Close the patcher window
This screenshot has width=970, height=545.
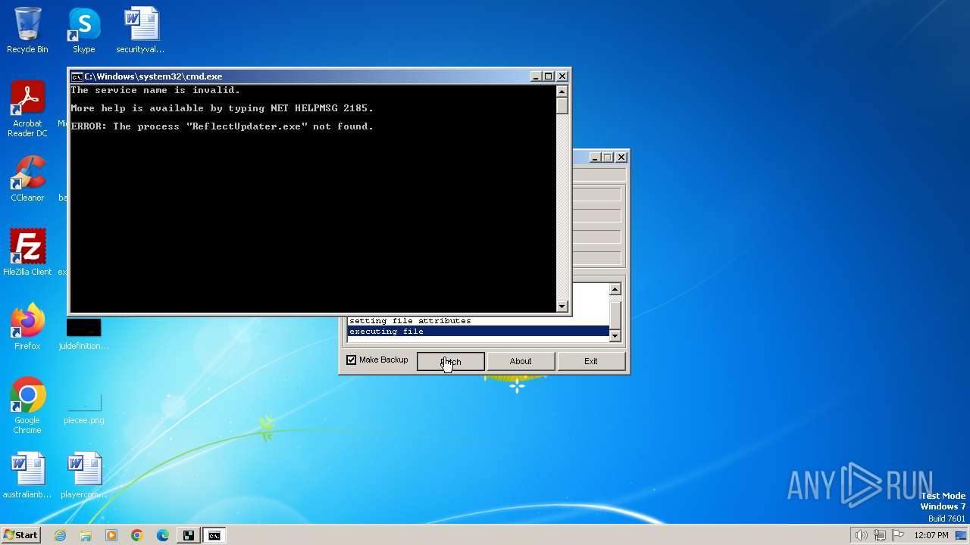[x=621, y=157]
